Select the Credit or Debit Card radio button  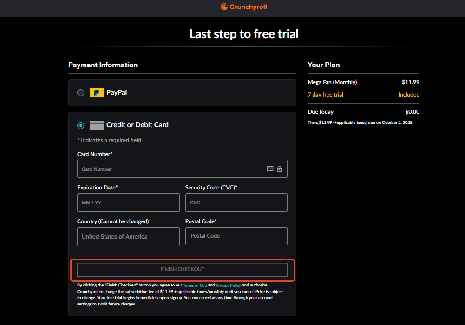click(x=81, y=125)
